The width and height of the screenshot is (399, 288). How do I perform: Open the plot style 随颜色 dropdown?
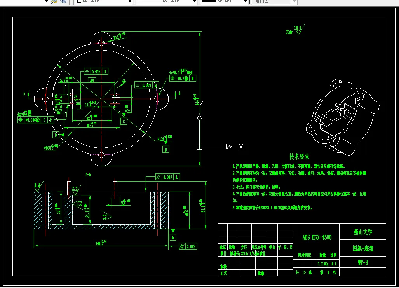274,2
